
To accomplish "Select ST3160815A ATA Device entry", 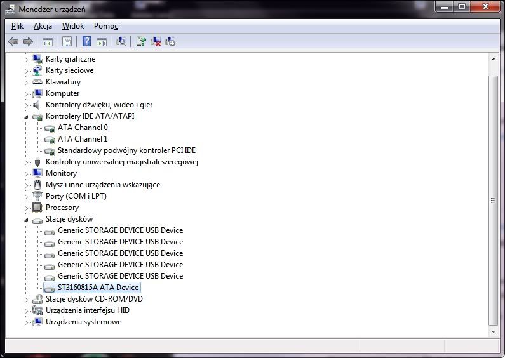I will tap(98, 288).
